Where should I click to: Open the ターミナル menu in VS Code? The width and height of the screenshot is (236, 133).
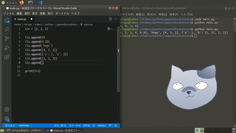click(62, 13)
